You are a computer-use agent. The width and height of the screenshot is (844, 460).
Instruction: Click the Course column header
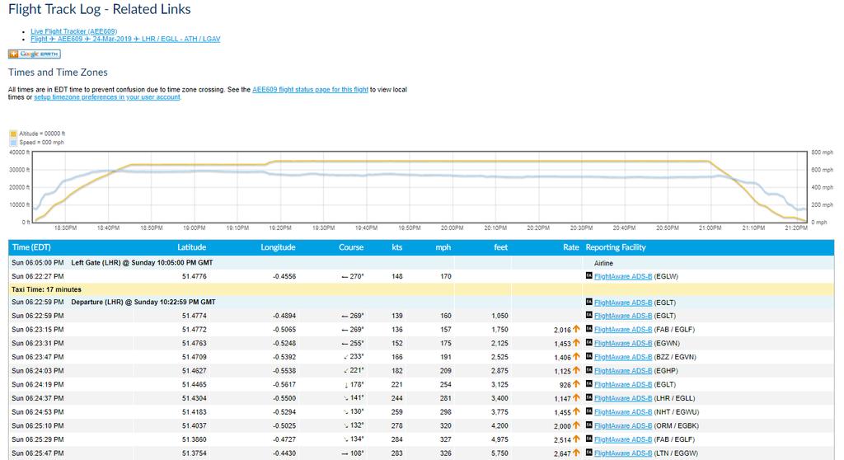click(351, 247)
